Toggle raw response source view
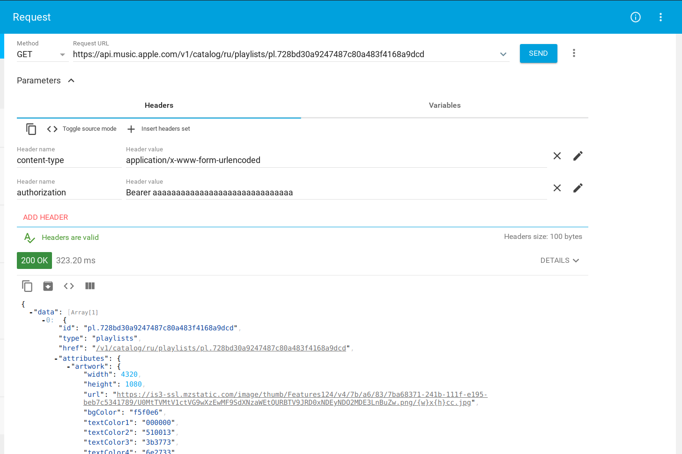 (x=69, y=286)
